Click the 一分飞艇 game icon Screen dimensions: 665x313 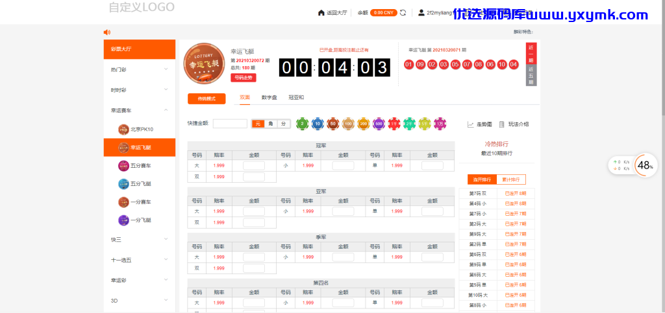pos(123,220)
